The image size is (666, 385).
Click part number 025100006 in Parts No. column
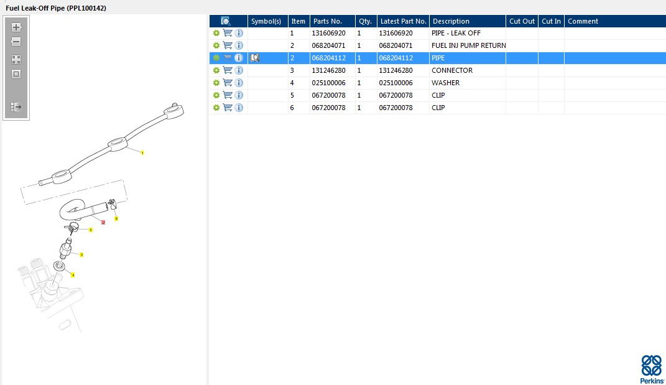(328, 83)
